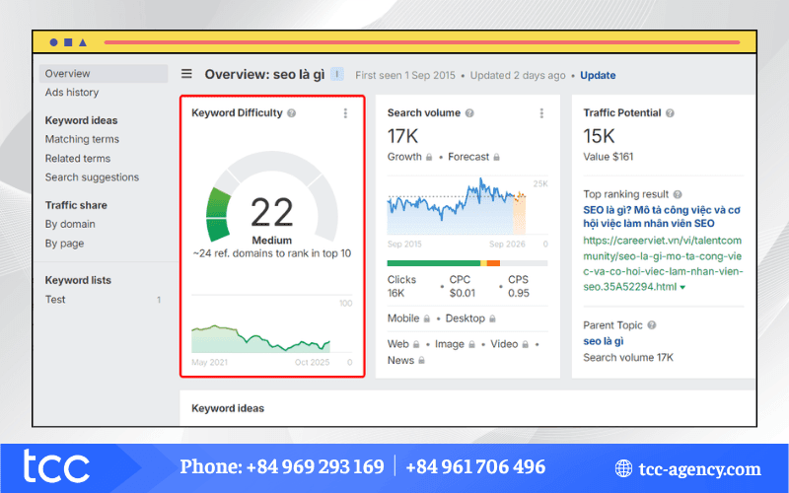Click the lock icon next to Forecast
The height and width of the screenshot is (493, 789).
click(496, 157)
